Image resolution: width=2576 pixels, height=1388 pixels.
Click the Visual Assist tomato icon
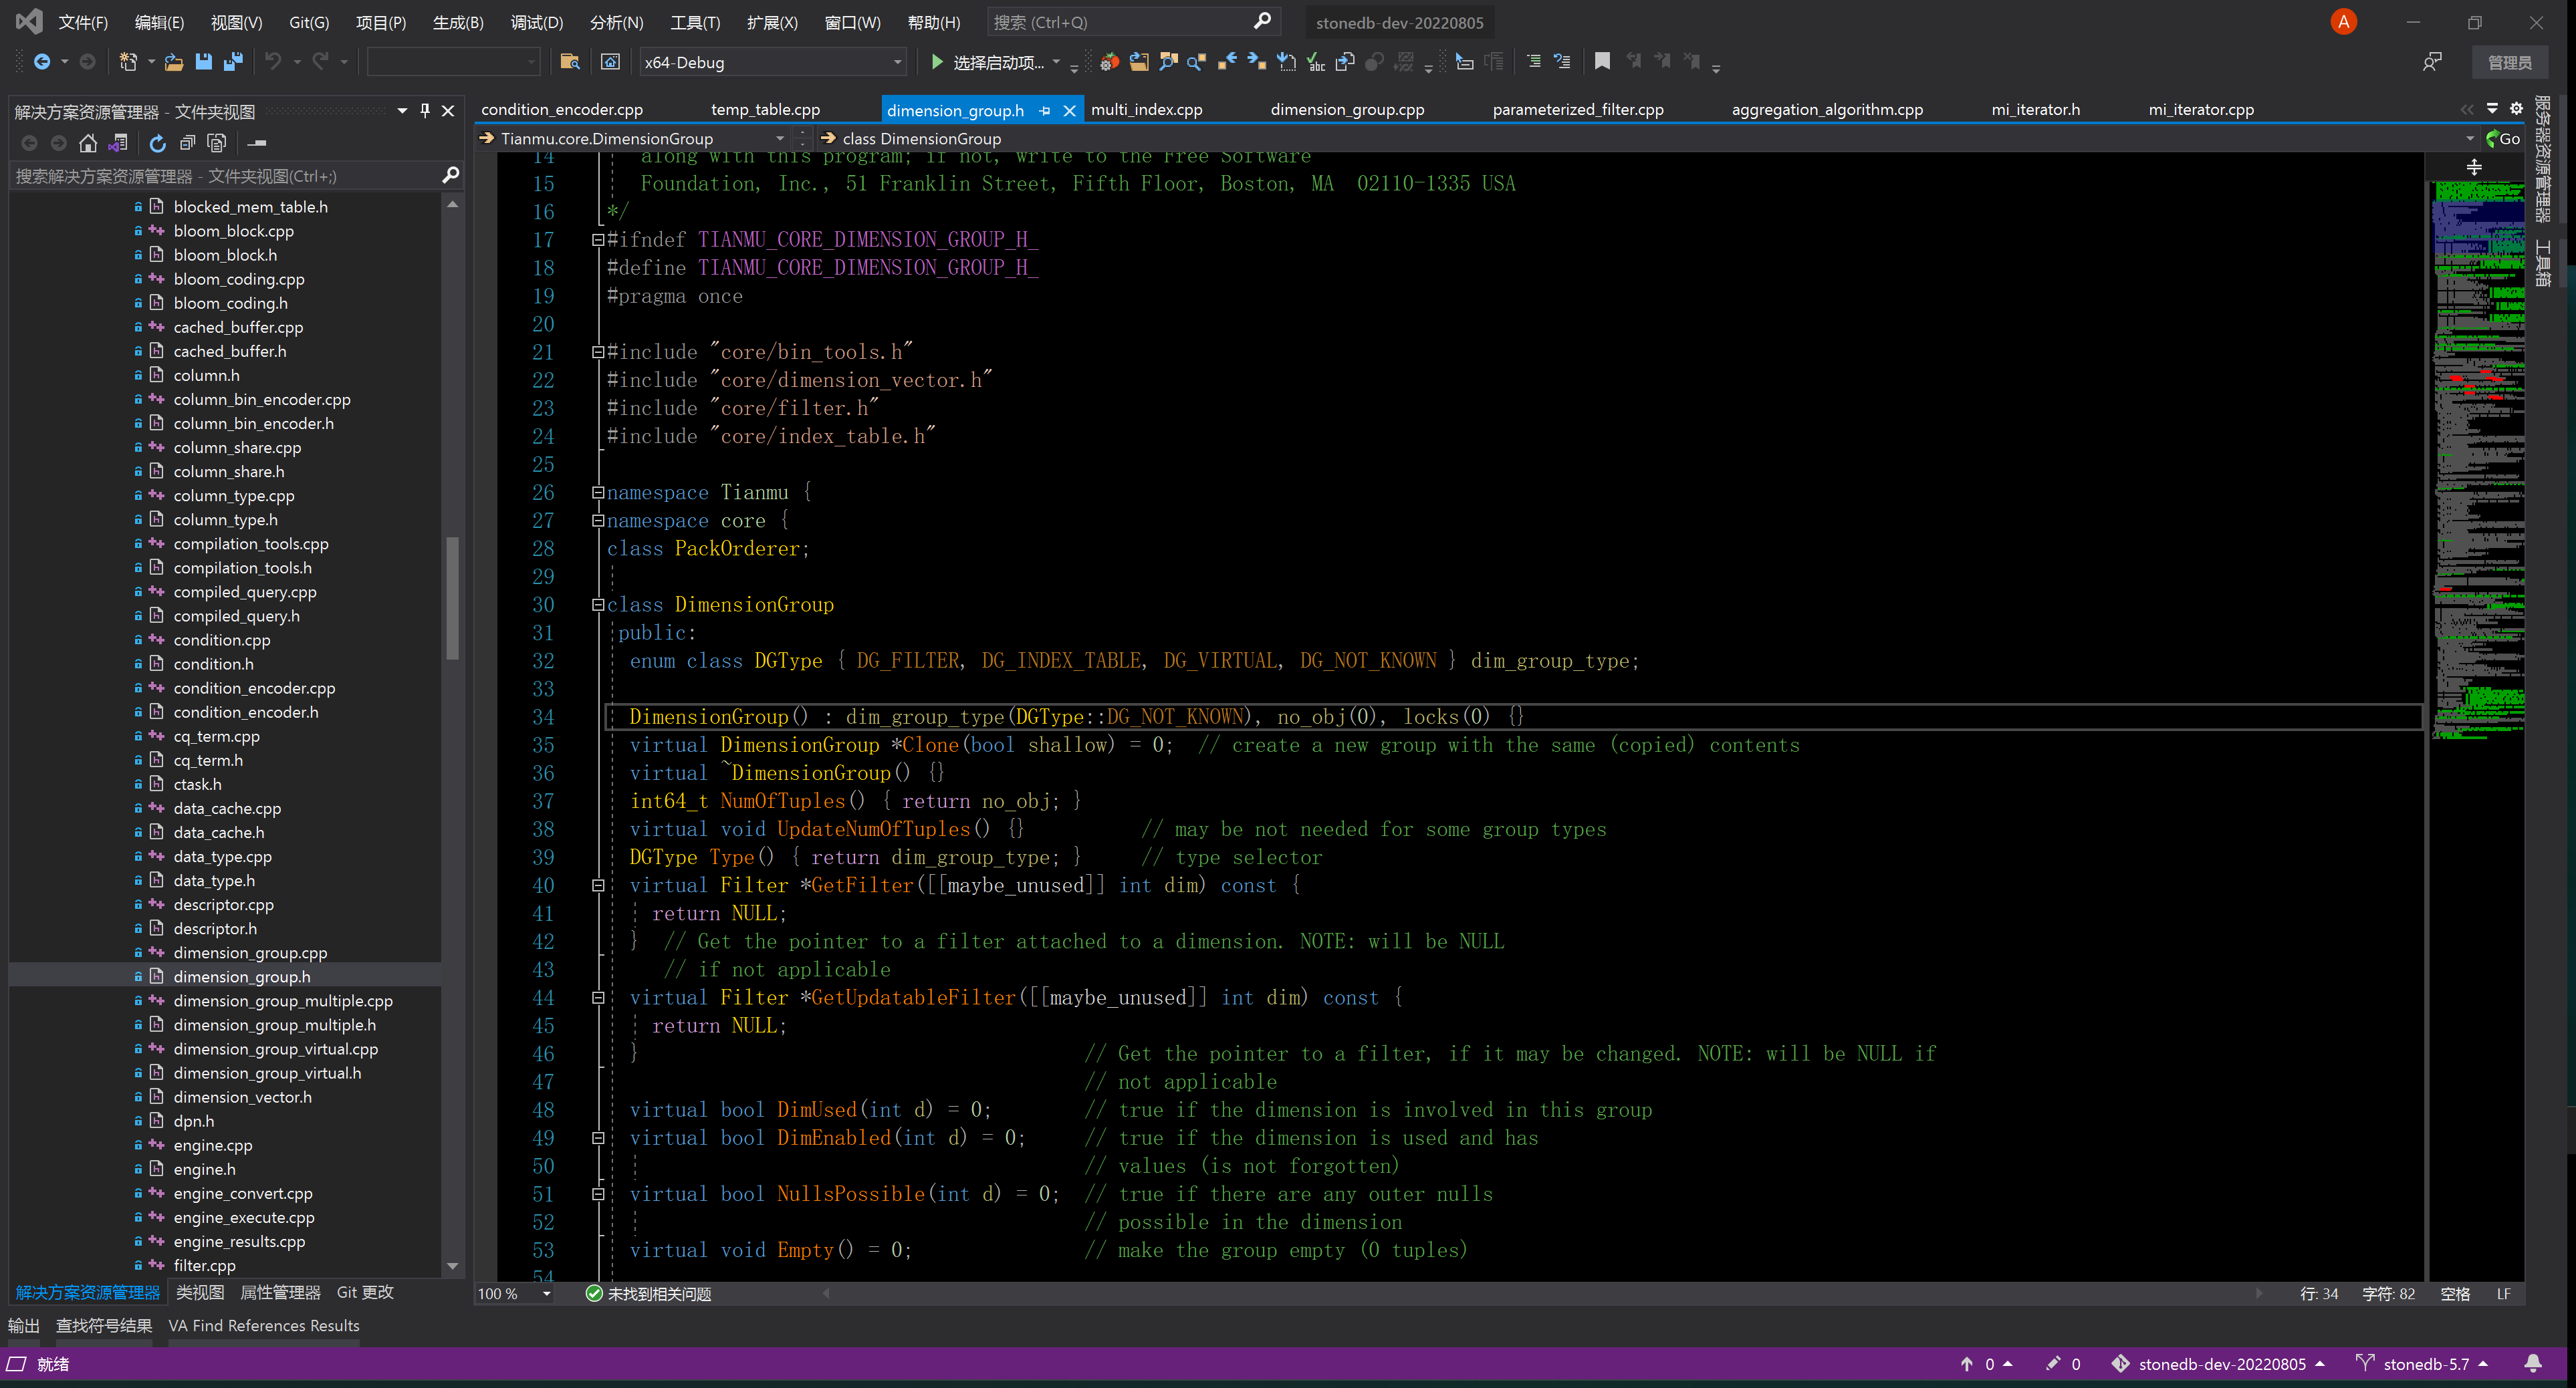pyautogui.click(x=1109, y=62)
